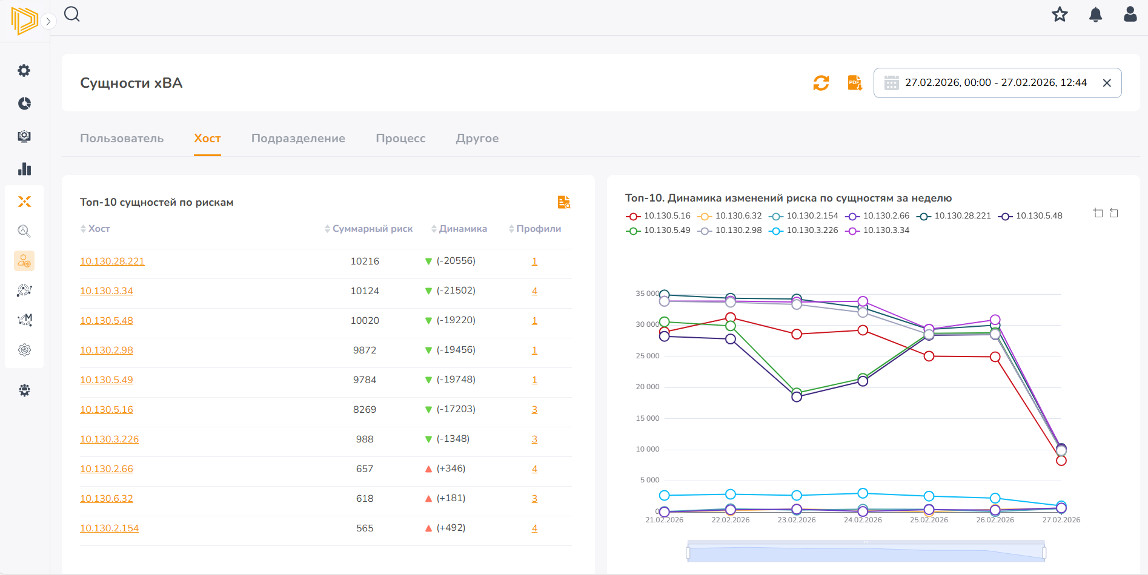1148x575 pixels.
Task: Open profiles count link for 10.130.2.154
Action: [x=534, y=528]
